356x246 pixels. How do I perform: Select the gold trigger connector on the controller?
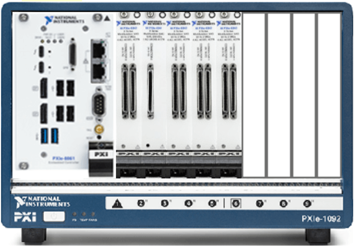pos(99,129)
